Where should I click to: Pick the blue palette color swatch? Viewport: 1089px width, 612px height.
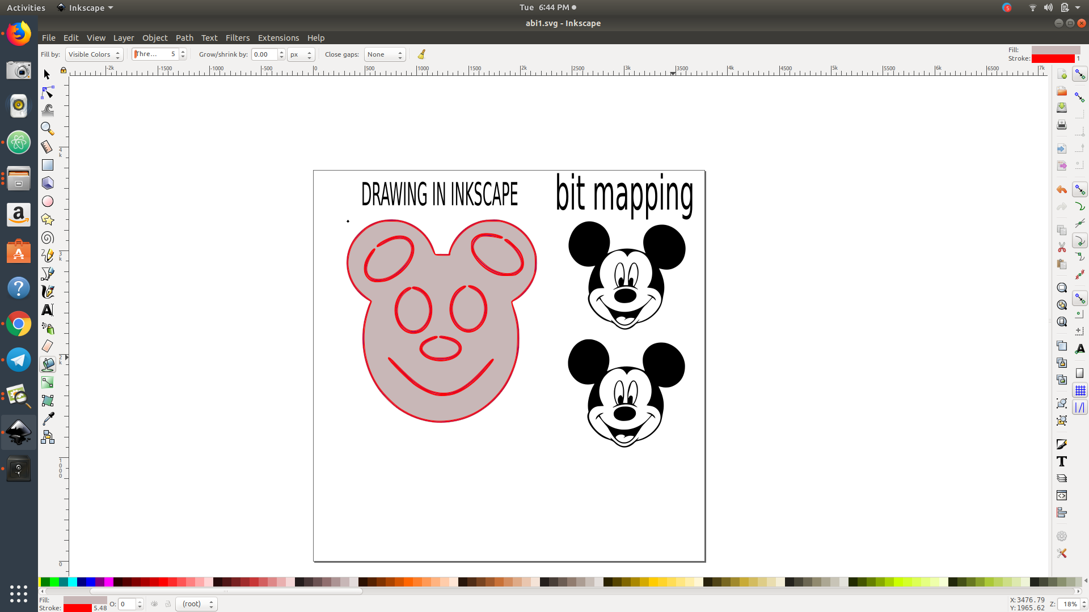click(90, 582)
